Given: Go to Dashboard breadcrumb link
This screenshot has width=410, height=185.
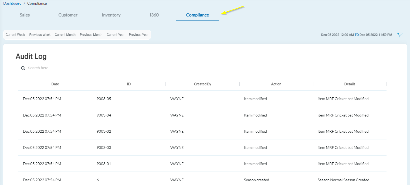Looking at the screenshot, I should 12,4.
